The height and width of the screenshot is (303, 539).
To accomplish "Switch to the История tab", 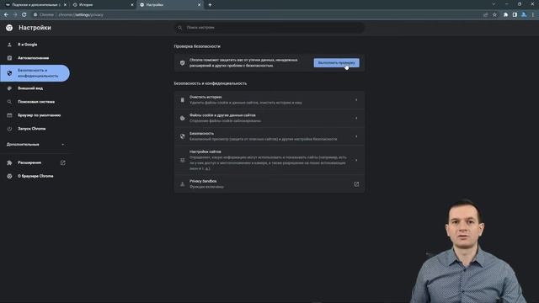I will (103, 5).
